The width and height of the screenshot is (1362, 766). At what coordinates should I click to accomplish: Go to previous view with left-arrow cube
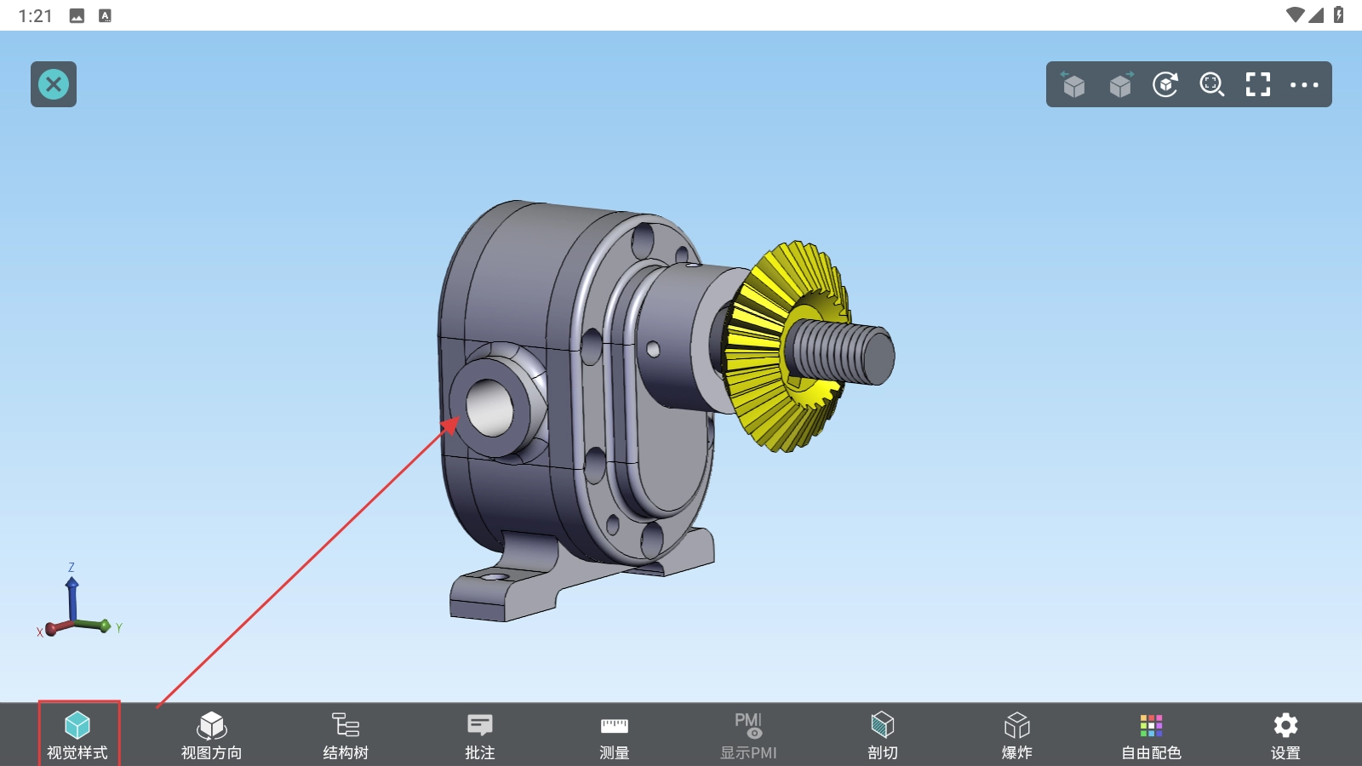1073,84
